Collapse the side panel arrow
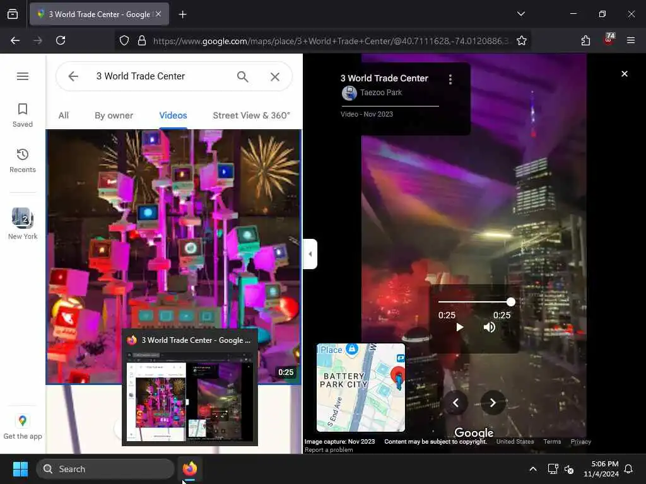Screen dimensions: 646x484 pyautogui.click(x=310, y=254)
